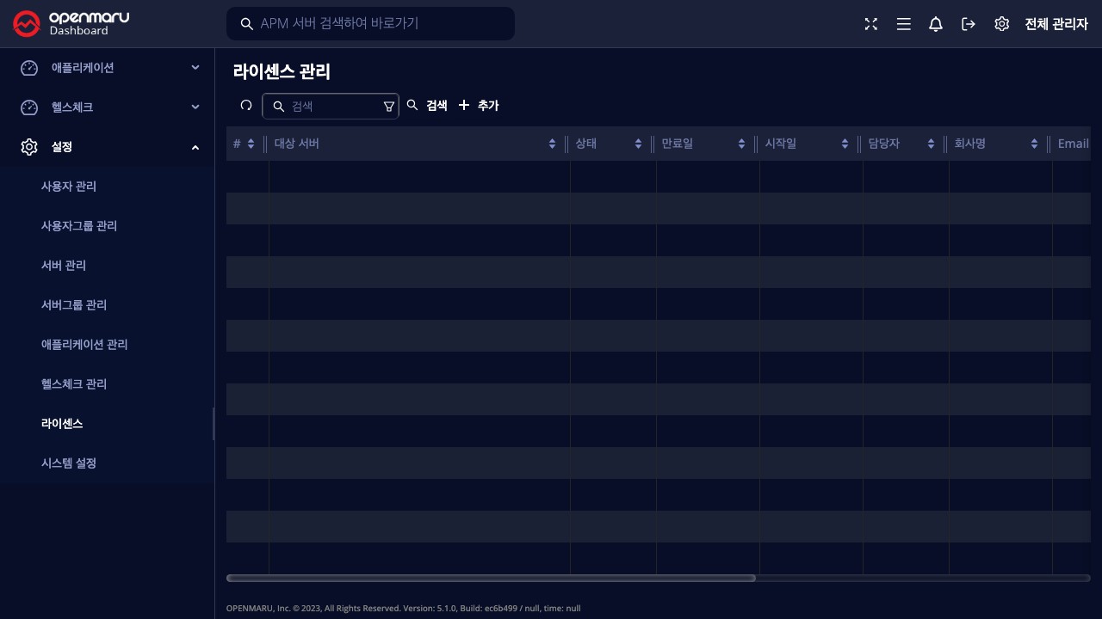1102x619 pixels.
Task: Sort table by 만료일 column
Action: pyautogui.click(x=740, y=144)
